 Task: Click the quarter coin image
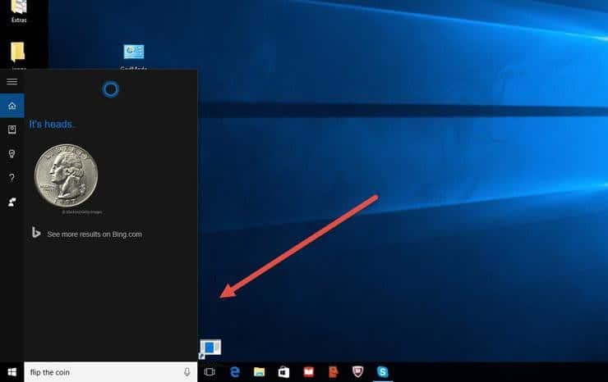pyautogui.click(x=66, y=176)
